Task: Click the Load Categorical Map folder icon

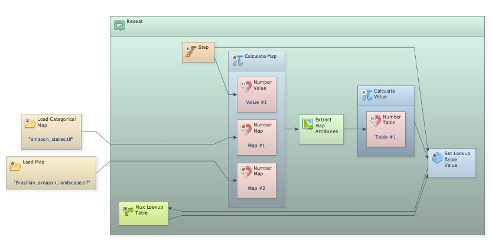Action: pyautogui.click(x=30, y=123)
